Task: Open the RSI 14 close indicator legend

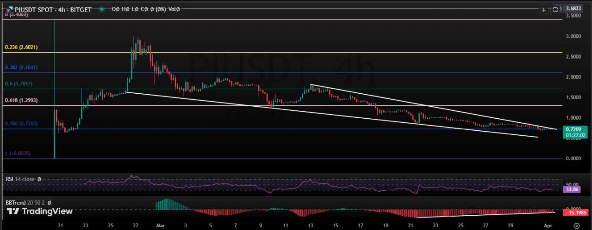Action: coord(23,179)
